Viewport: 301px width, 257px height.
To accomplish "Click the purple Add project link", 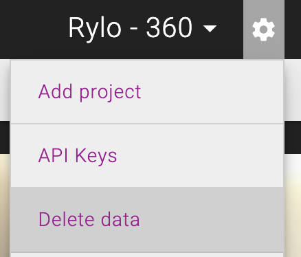I will (89, 92).
